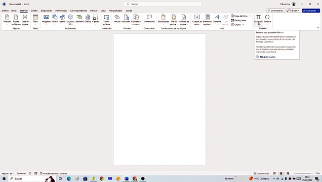
Task: Open the Windows Start menu
Action: pyautogui.click(x=4, y=179)
